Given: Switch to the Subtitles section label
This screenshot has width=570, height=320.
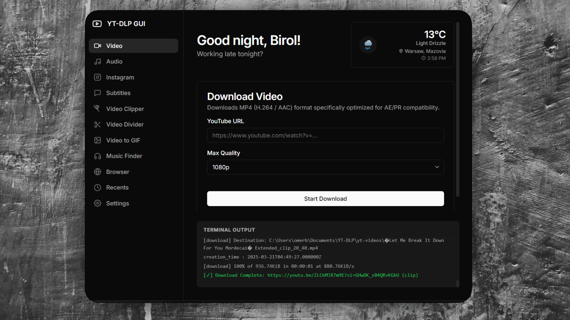Looking at the screenshot, I should coord(118,93).
